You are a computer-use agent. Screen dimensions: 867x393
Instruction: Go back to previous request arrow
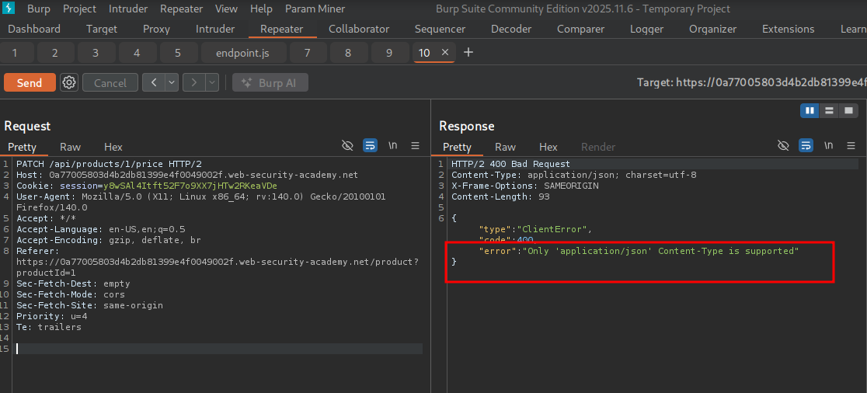click(x=154, y=83)
